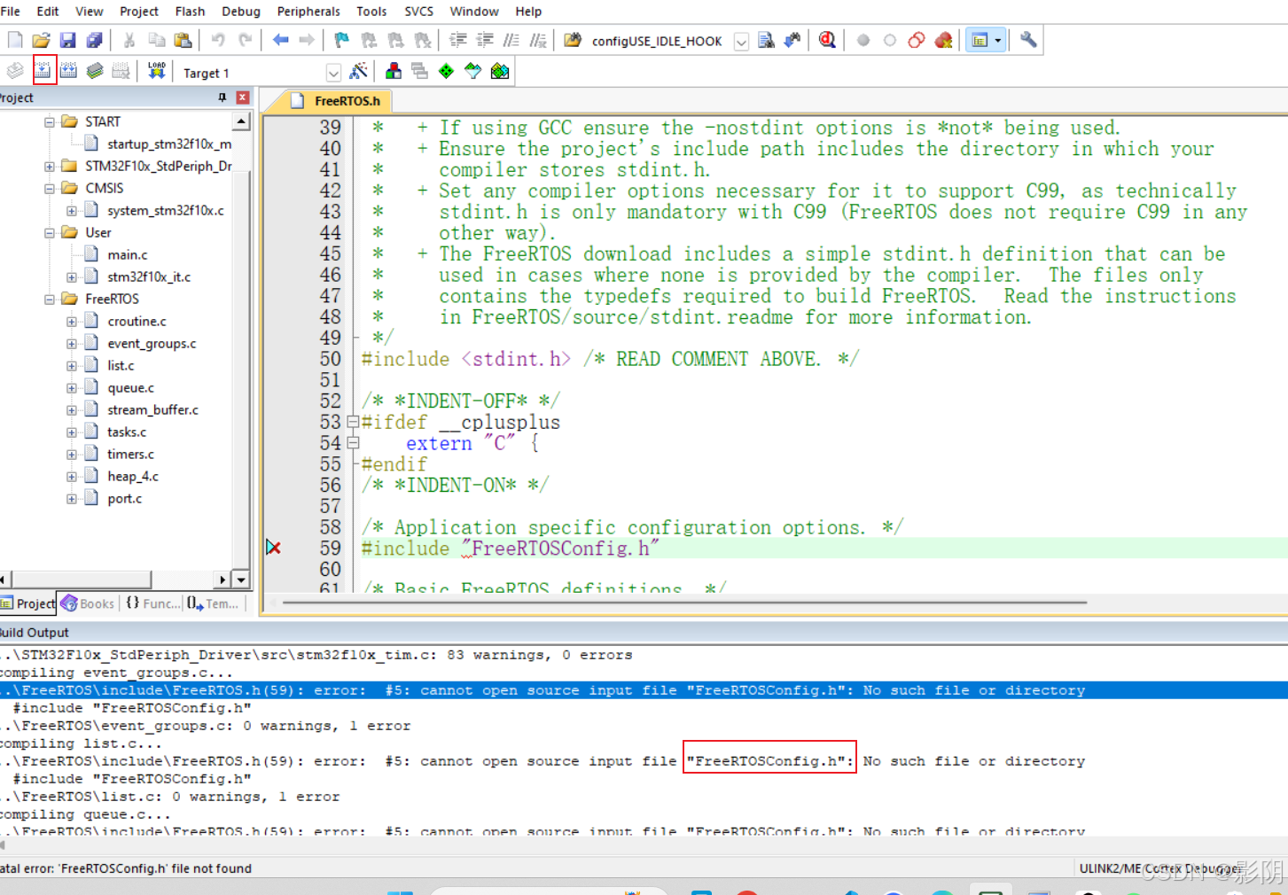The image size is (1288, 895).
Task: Select startup_stm32f10x_m file in tree
Action: (x=169, y=144)
